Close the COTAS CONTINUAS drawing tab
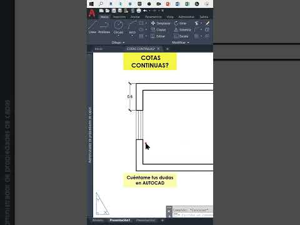The width and height of the screenshot is (300, 225). tap(159, 49)
